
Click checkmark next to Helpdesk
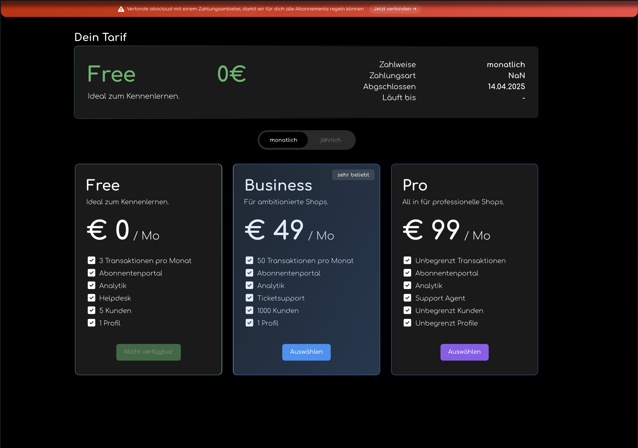pyautogui.click(x=92, y=298)
